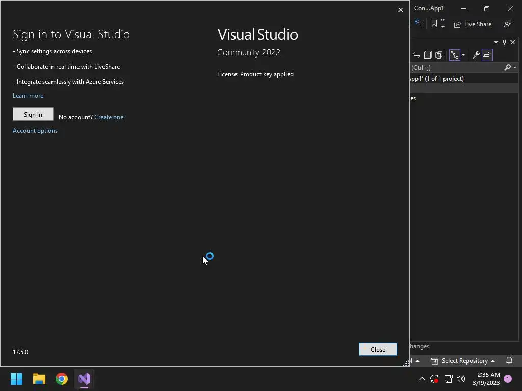Image resolution: width=522 pixels, height=391 pixels.
Task: Click Visual Studio taskbar icon
Action: 84,379
